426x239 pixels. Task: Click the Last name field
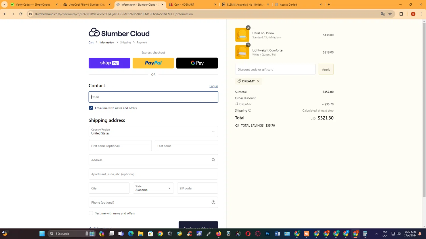coord(186,146)
